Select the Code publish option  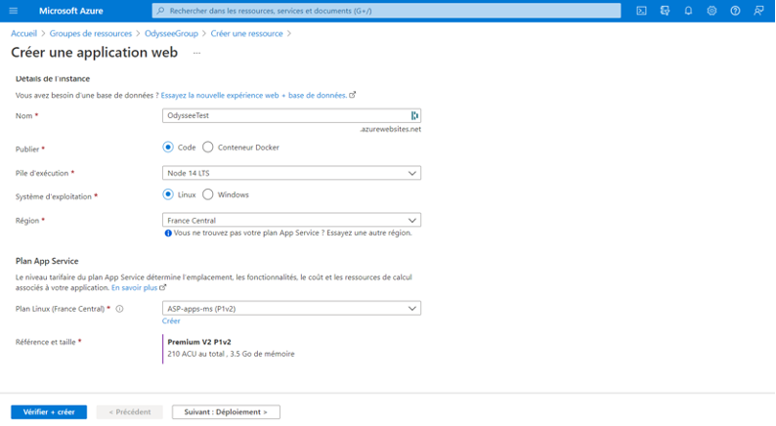(168, 147)
